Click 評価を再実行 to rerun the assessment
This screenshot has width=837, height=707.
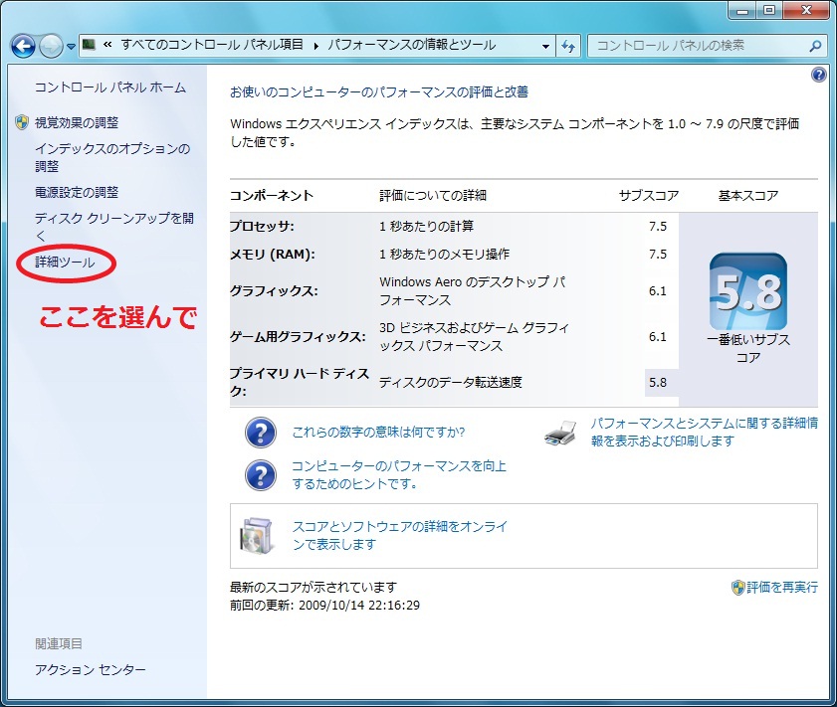[781, 588]
